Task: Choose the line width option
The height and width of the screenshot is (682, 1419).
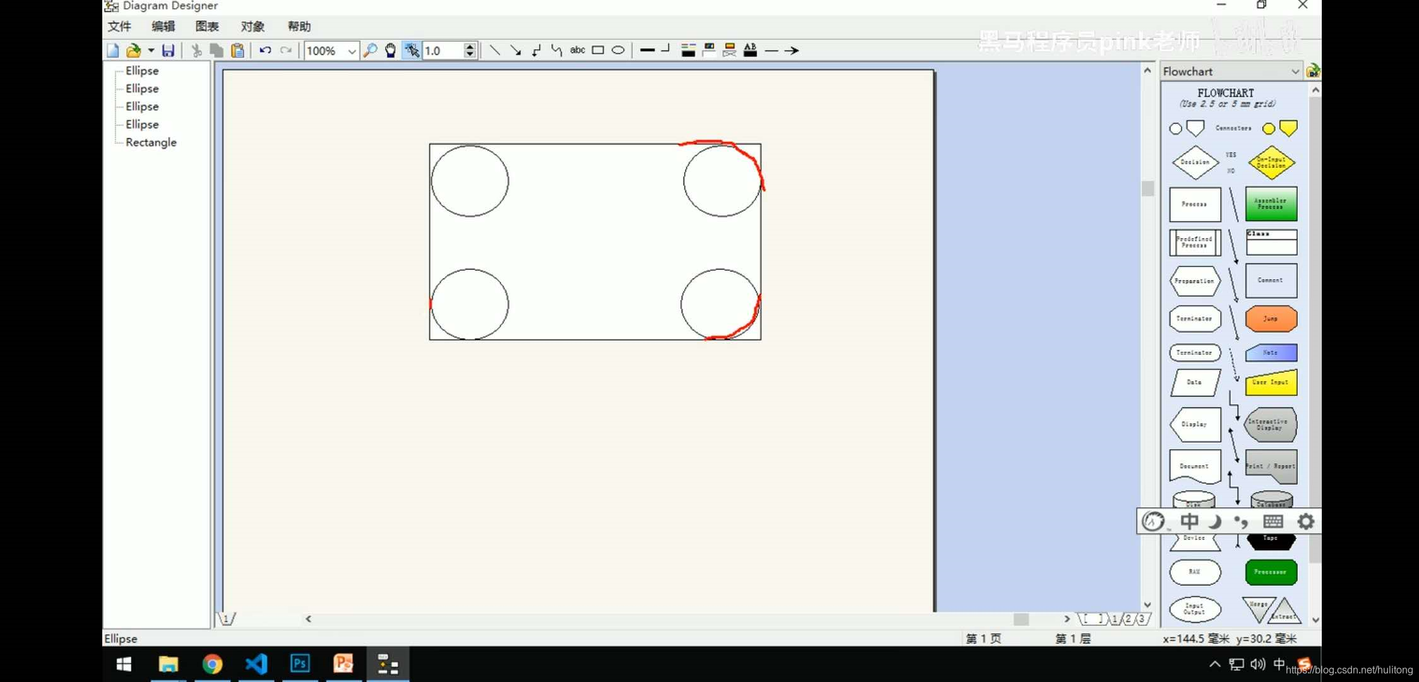Action: tap(647, 50)
